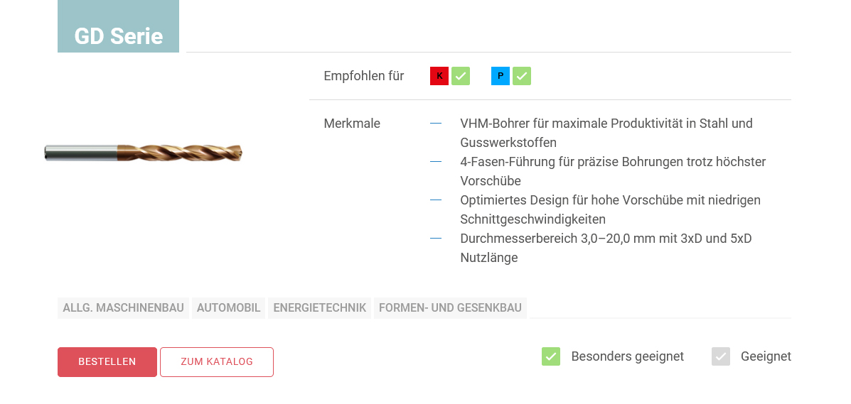Image resolution: width=851 pixels, height=404 pixels.
Task: Select the GD Serie heading tab
Action: click(x=118, y=36)
